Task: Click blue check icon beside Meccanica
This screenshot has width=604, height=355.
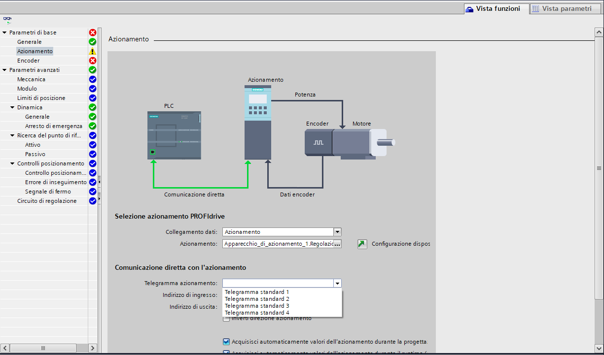Action: pyautogui.click(x=92, y=79)
